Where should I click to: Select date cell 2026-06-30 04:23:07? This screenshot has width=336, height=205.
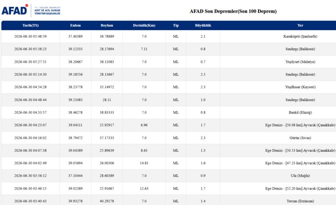(x=30, y=125)
